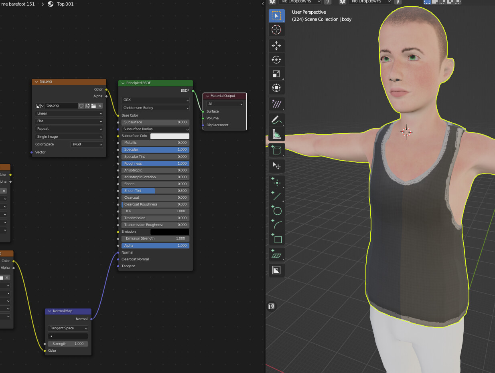Open the Repeat extension dropdown
Image resolution: width=495 pixels, height=373 pixels.
point(69,129)
